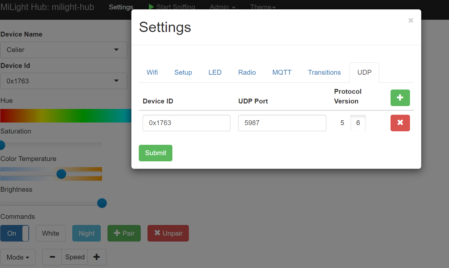Toggle the On power switch
This screenshot has height=268, width=449.
(x=15, y=233)
